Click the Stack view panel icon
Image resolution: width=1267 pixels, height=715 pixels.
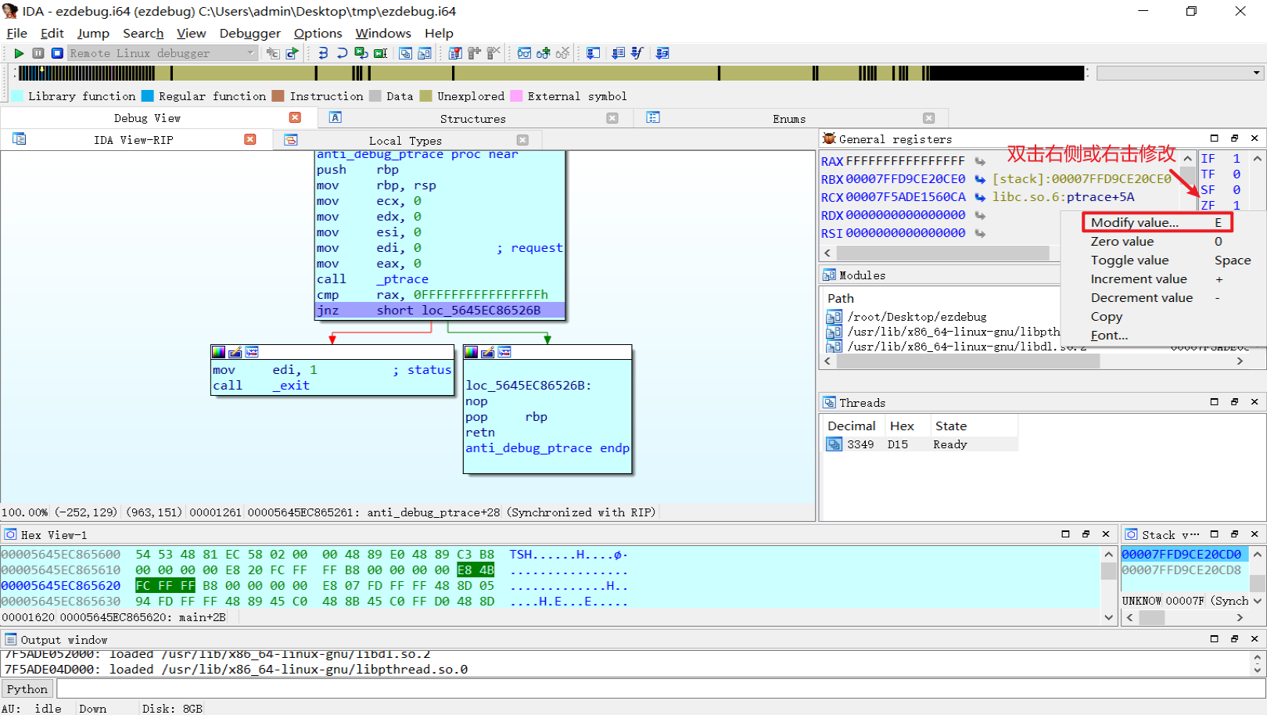1132,534
